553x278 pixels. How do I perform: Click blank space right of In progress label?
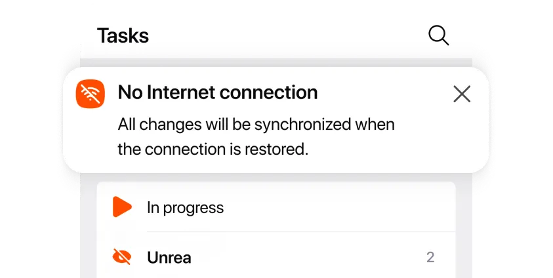[341, 208]
